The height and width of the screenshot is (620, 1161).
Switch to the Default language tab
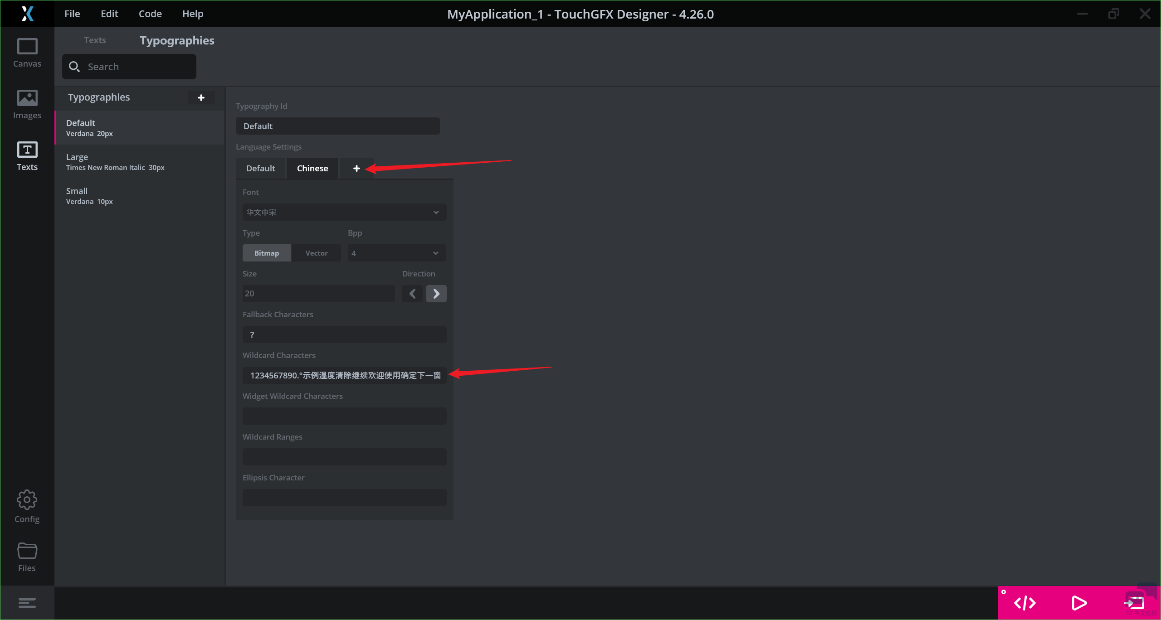click(x=260, y=168)
